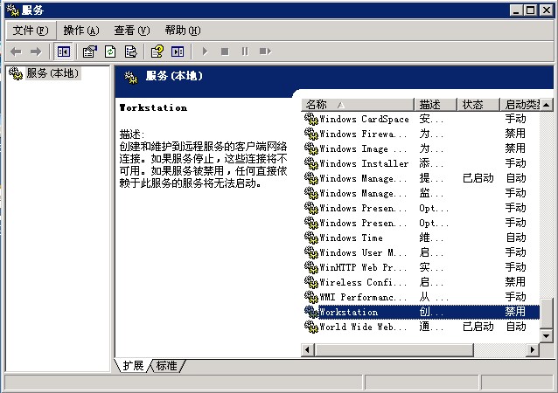This screenshot has width=558, height=393.
Task: Sort services by the 状态 column header
Action: click(478, 105)
